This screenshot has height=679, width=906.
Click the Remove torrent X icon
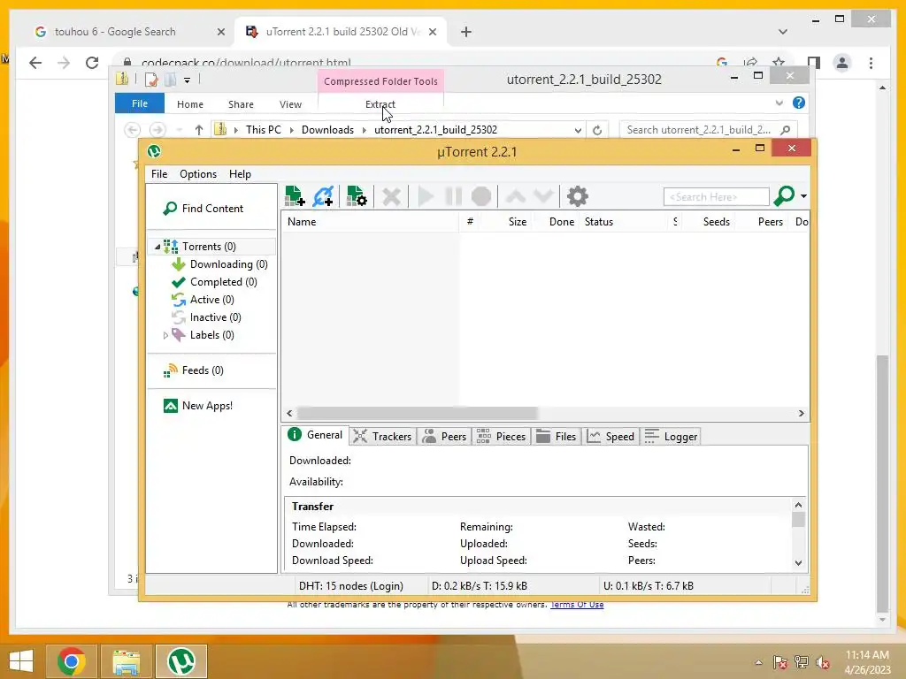391,197
